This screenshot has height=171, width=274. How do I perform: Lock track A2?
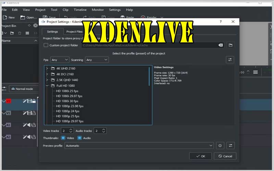click(34, 137)
